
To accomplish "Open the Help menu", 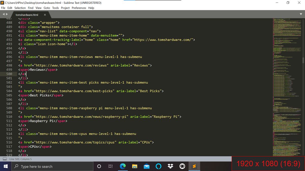I will [x=91, y=8].
